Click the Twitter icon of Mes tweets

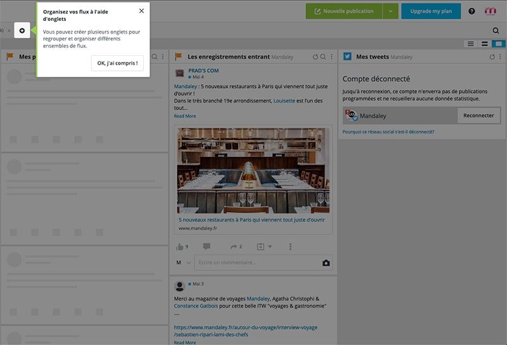click(x=347, y=56)
